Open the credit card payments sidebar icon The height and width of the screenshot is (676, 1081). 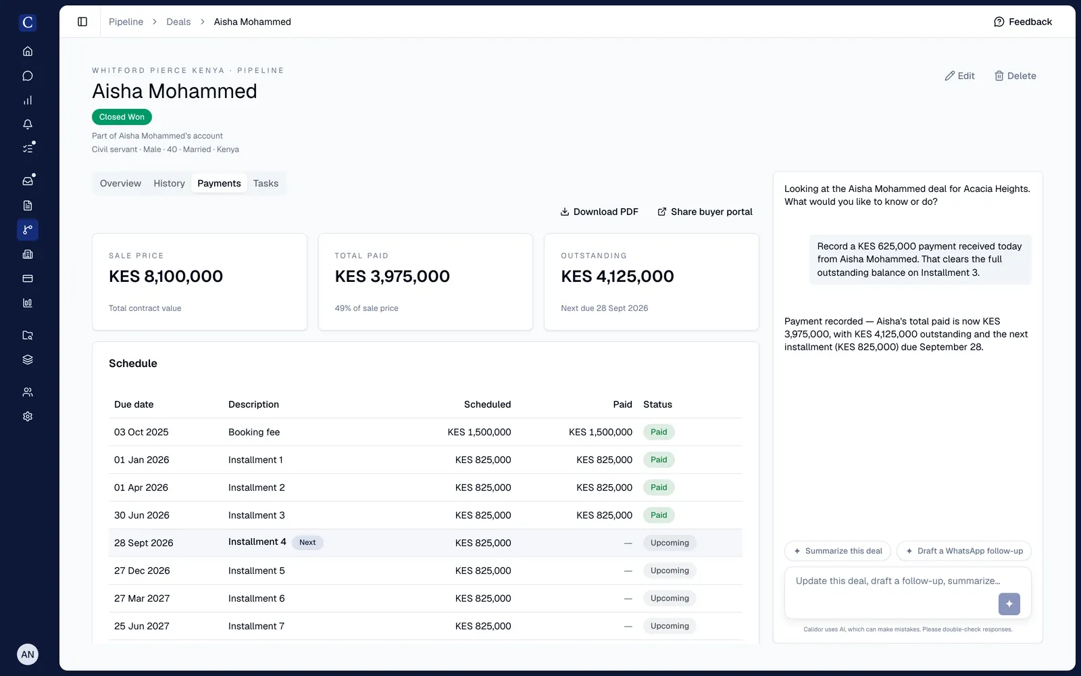pyautogui.click(x=28, y=279)
